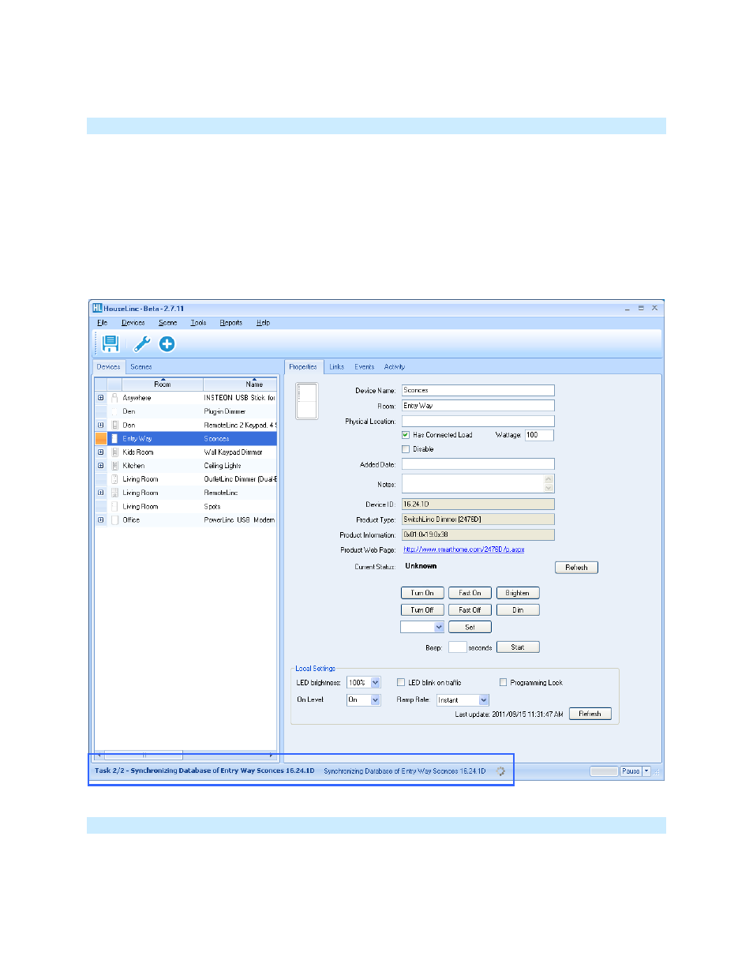
Task: Open the Scene menu
Action: coord(167,322)
